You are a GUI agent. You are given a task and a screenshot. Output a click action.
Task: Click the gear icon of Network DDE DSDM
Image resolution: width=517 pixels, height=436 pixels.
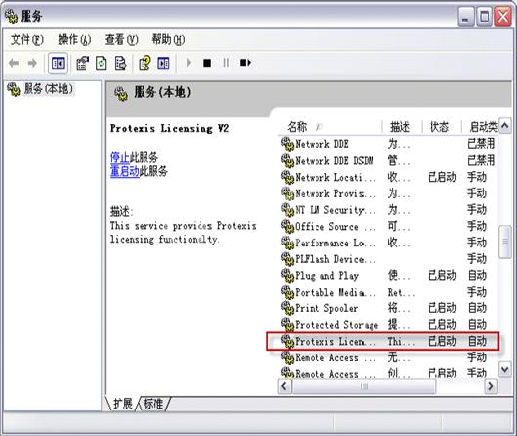coord(287,161)
